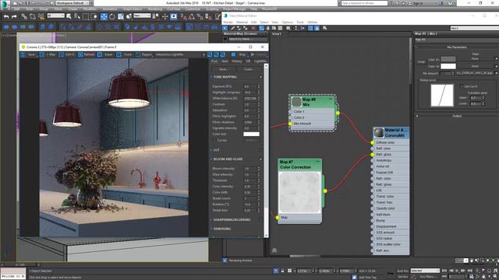Image resolution: width=499 pixels, height=280 pixels.
Task: Undo the last action in main toolbar
Action: (x=6, y=16)
